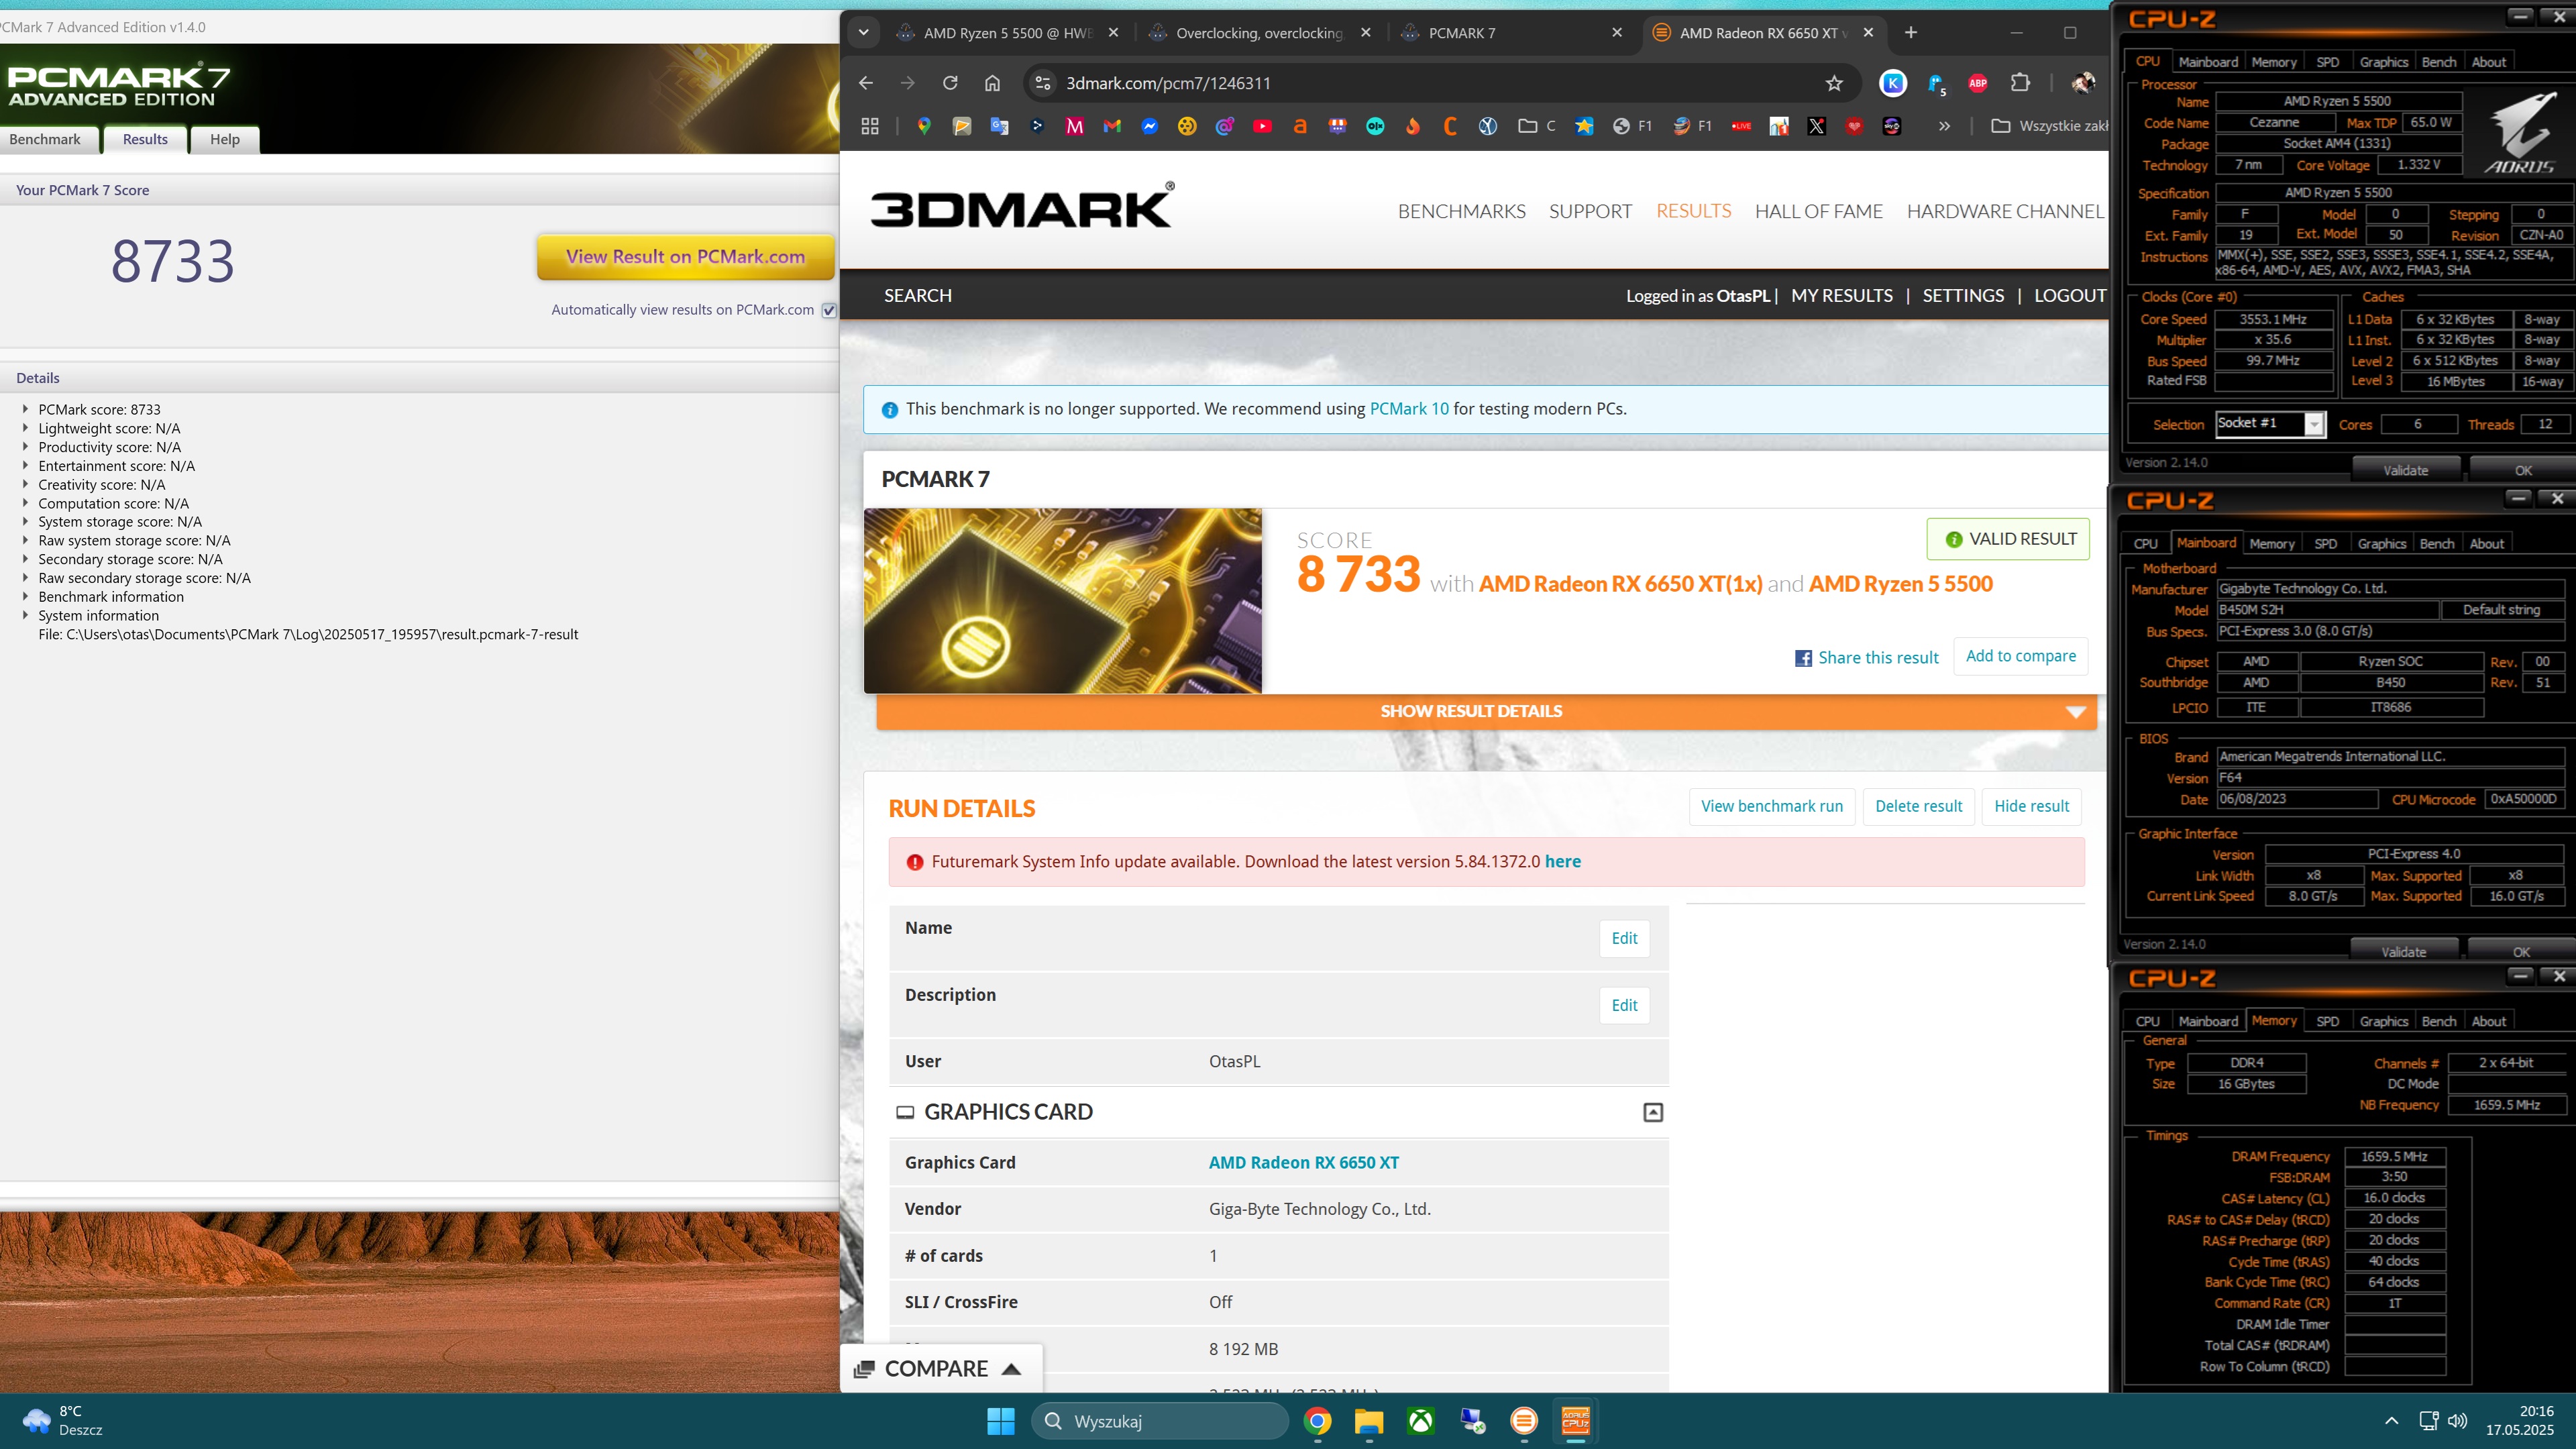Open the OLX bookmark icon
The width and height of the screenshot is (2576, 1449).
[x=1375, y=126]
